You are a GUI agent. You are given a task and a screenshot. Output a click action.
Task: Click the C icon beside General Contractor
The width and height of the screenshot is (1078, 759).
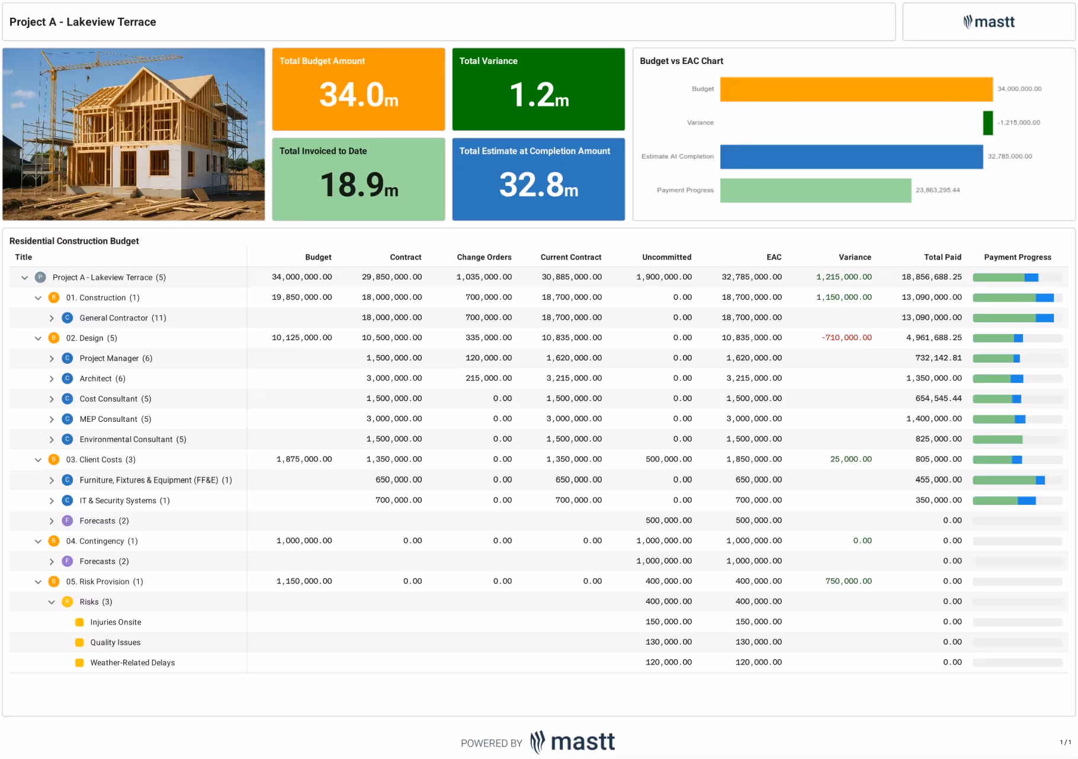click(67, 318)
